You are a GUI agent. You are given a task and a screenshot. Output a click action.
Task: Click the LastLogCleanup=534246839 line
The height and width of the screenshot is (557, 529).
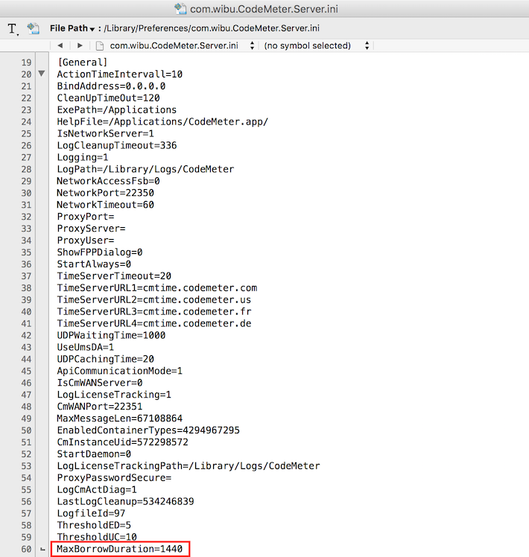tap(125, 502)
